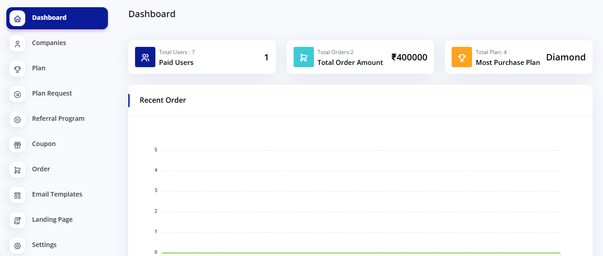Viewport: 603px width, 256px height.
Task: Open the Landing Page link
Action: coord(52,219)
